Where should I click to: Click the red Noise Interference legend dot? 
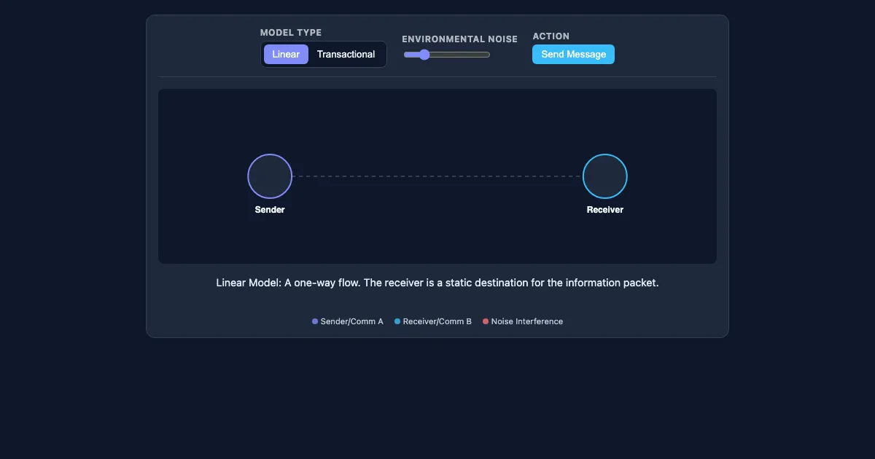point(486,321)
